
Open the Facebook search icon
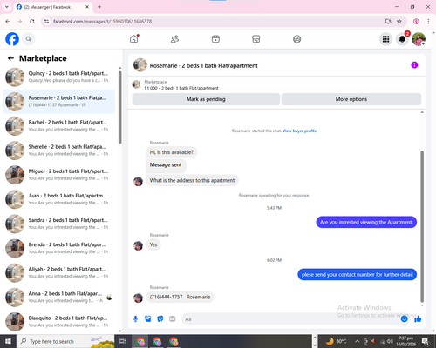(x=29, y=39)
